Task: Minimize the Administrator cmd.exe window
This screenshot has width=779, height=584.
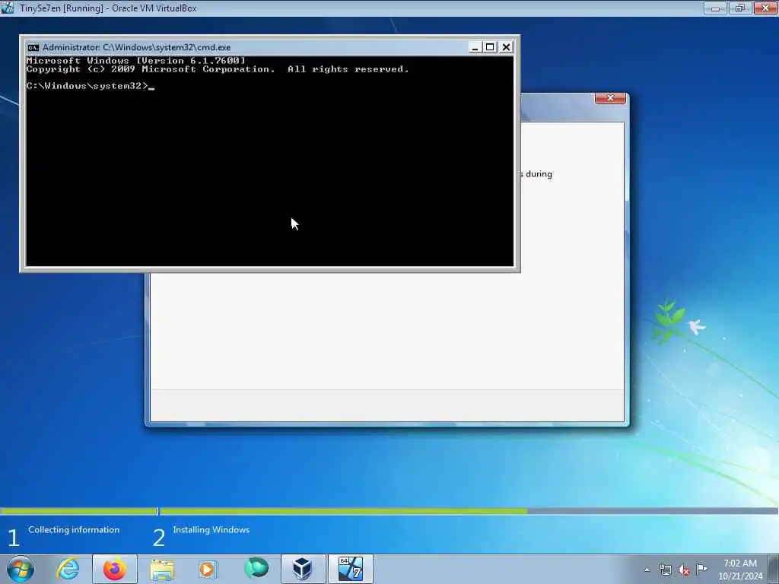Action: click(x=475, y=47)
